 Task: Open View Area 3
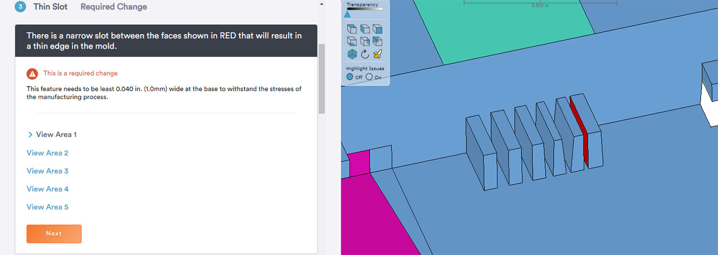[x=47, y=171]
